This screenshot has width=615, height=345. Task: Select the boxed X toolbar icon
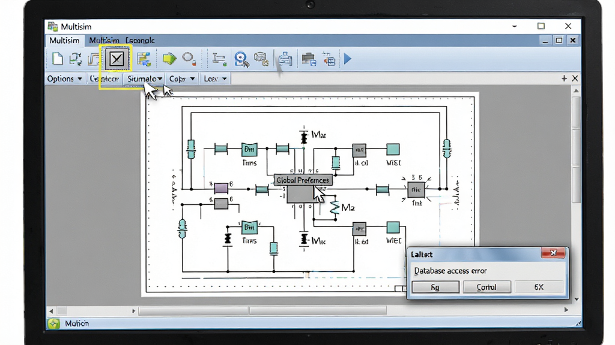click(117, 59)
